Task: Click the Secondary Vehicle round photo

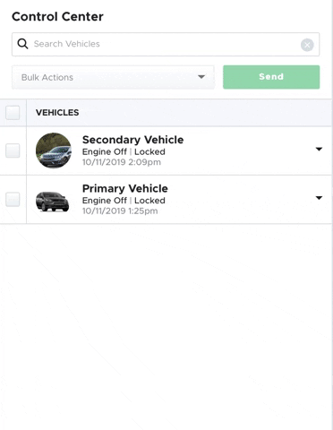Action: pyautogui.click(x=54, y=150)
